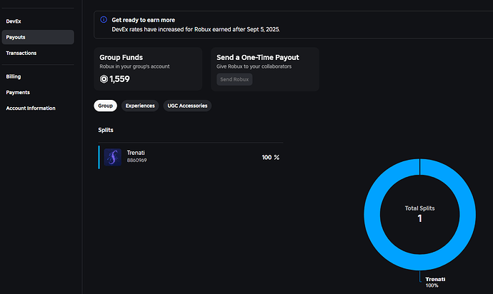
Task: Select the UGC Accessories tab
Action: click(187, 106)
